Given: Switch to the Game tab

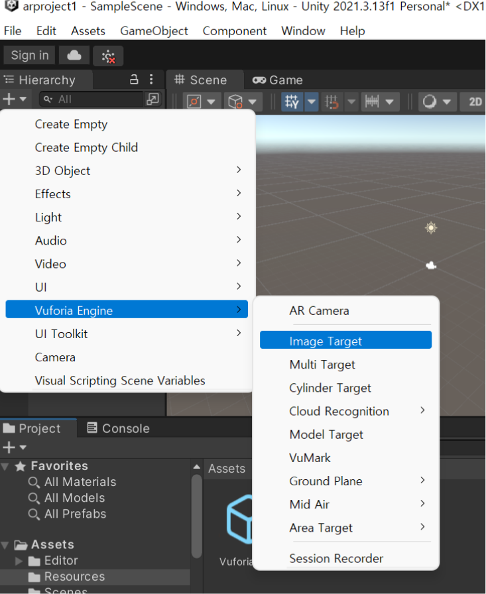Looking at the screenshot, I should 278,80.
